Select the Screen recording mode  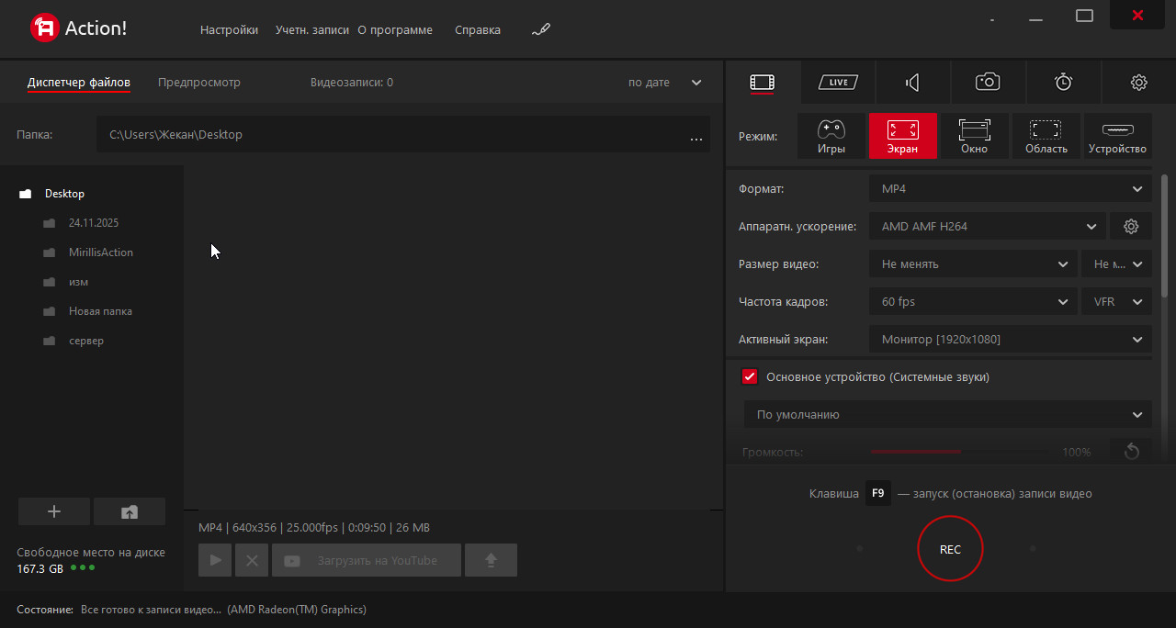click(x=902, y=136)
